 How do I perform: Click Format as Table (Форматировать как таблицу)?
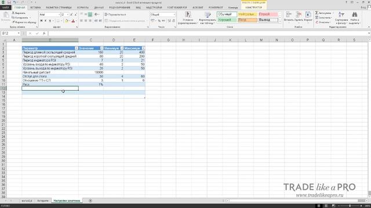208,18
